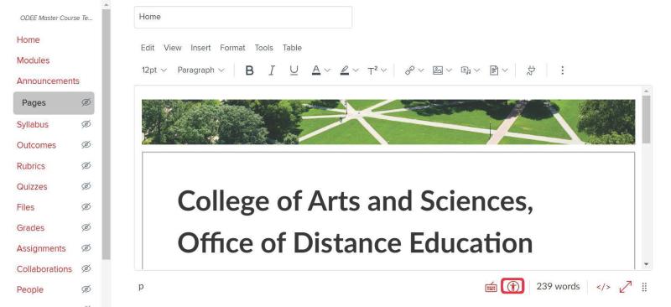Click the superscript T² icon
This screenshot has width=671, height=307.
[x=372, y=70]
